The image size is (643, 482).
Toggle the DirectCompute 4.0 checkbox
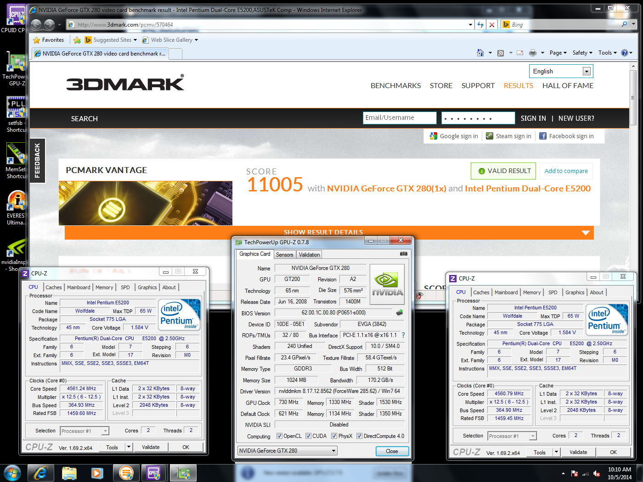359,436
